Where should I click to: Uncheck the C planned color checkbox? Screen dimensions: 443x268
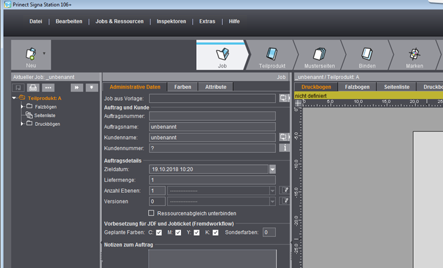coord(159,233)
